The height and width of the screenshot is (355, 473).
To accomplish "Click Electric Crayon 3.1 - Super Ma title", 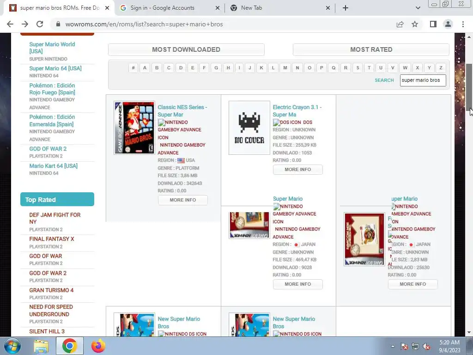I will tap(297, 111).
